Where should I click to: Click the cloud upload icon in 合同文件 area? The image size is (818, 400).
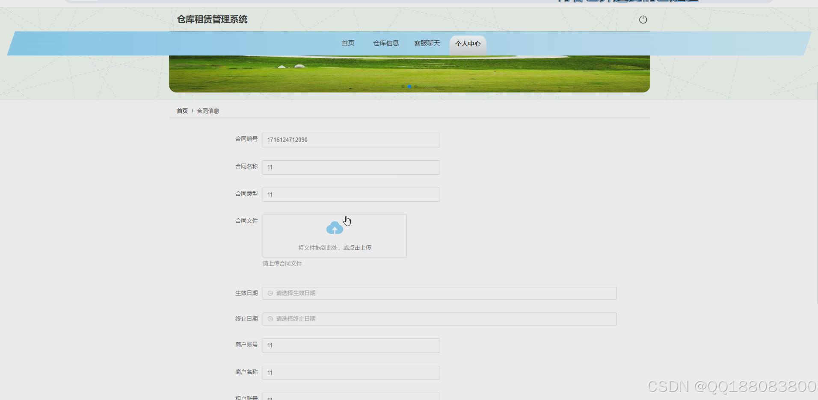click(x=335, y=227)
